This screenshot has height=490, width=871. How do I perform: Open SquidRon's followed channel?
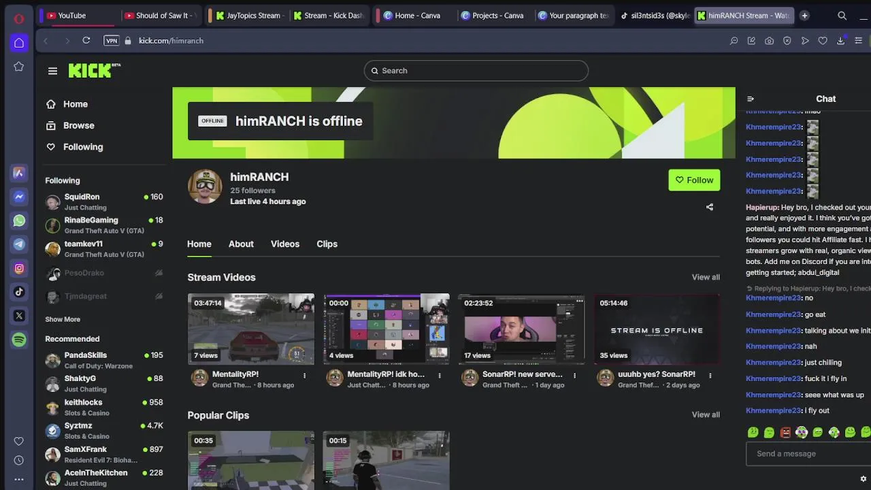tap(104, 201)
